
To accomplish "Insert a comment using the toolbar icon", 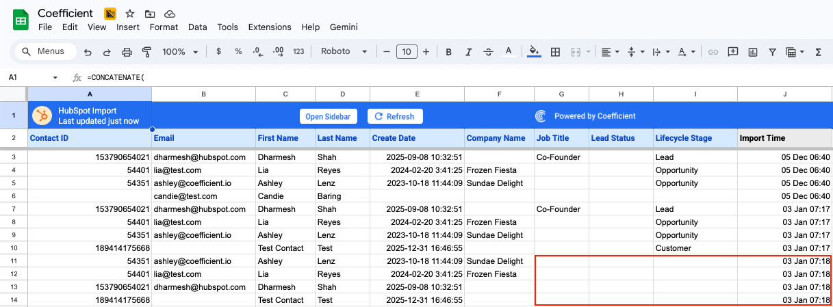I will click(733, 52).
